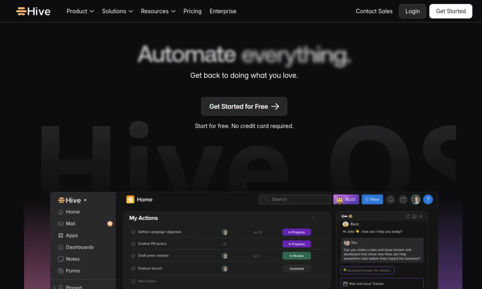The image size is (482, 289).
Task: Expand the Pinned section chevron
Action: 54,287
